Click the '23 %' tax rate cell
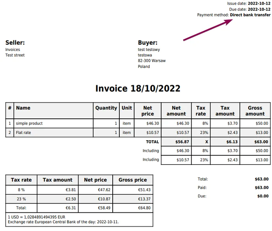The height and width of the screenshot is (231, 272). click(21, 199)
